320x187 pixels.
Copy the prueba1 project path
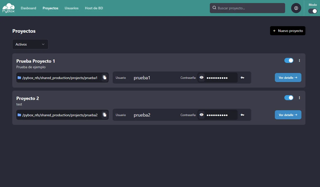[105, 78]
